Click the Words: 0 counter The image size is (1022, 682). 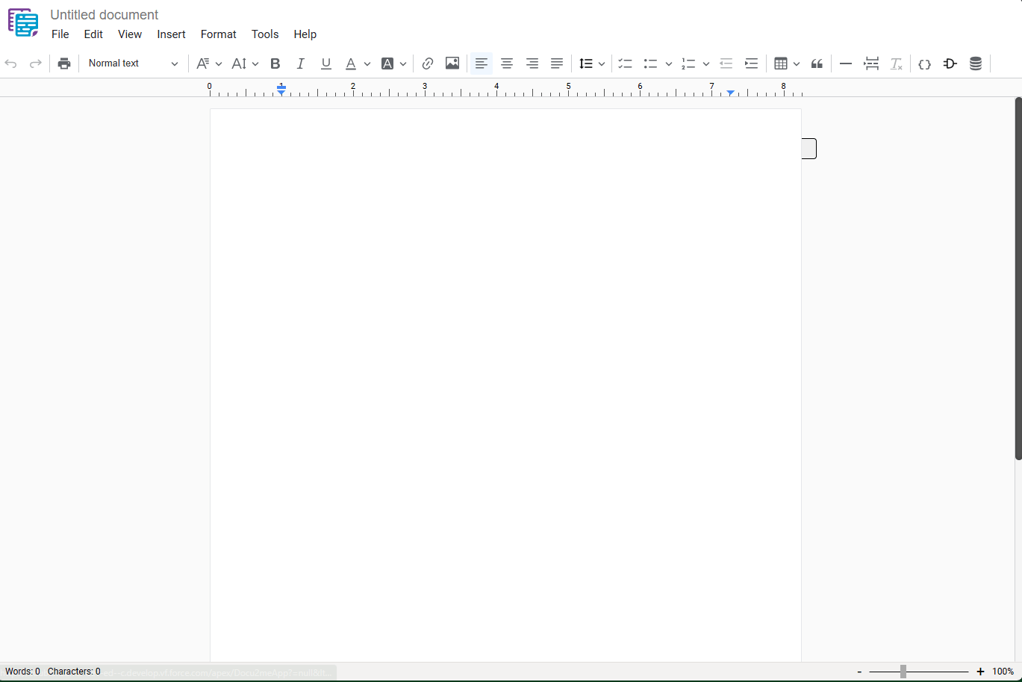[23, 672]
